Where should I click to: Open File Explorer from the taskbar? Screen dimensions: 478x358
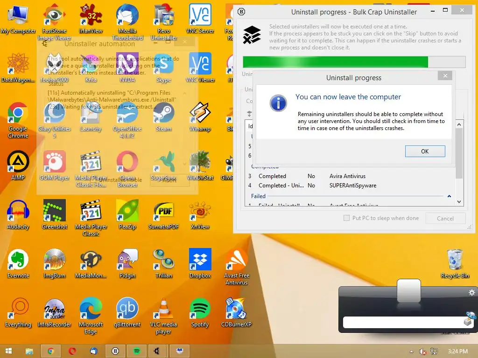29,351
